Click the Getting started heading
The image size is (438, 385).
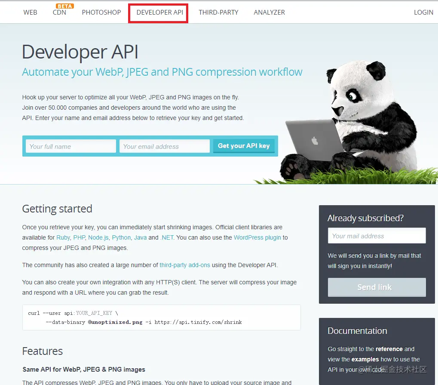point(57,209)
